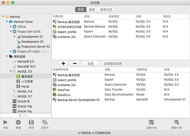
Task: Remove task with the minus button
Action: point(75,63)
